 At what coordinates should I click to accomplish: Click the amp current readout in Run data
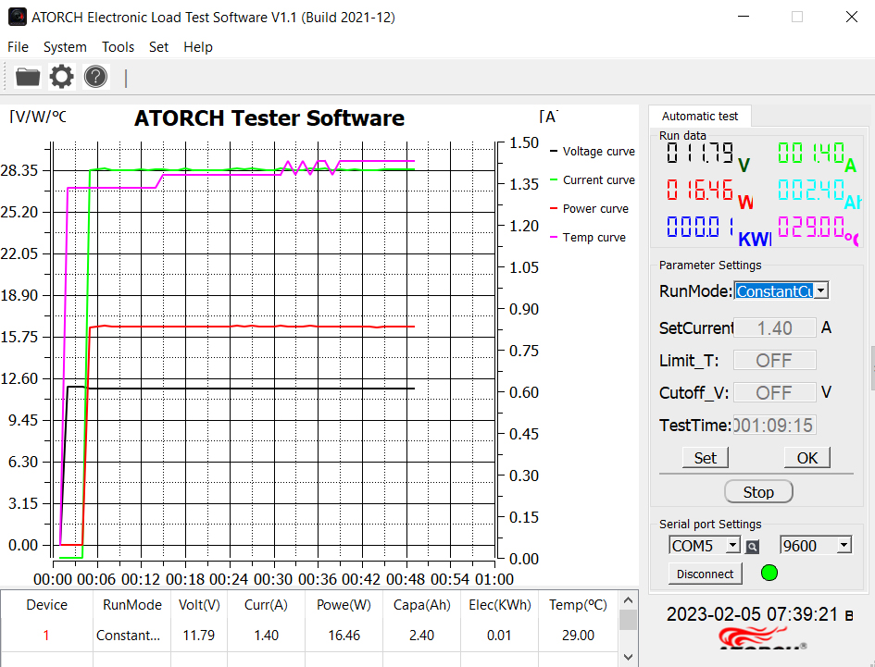817,156
